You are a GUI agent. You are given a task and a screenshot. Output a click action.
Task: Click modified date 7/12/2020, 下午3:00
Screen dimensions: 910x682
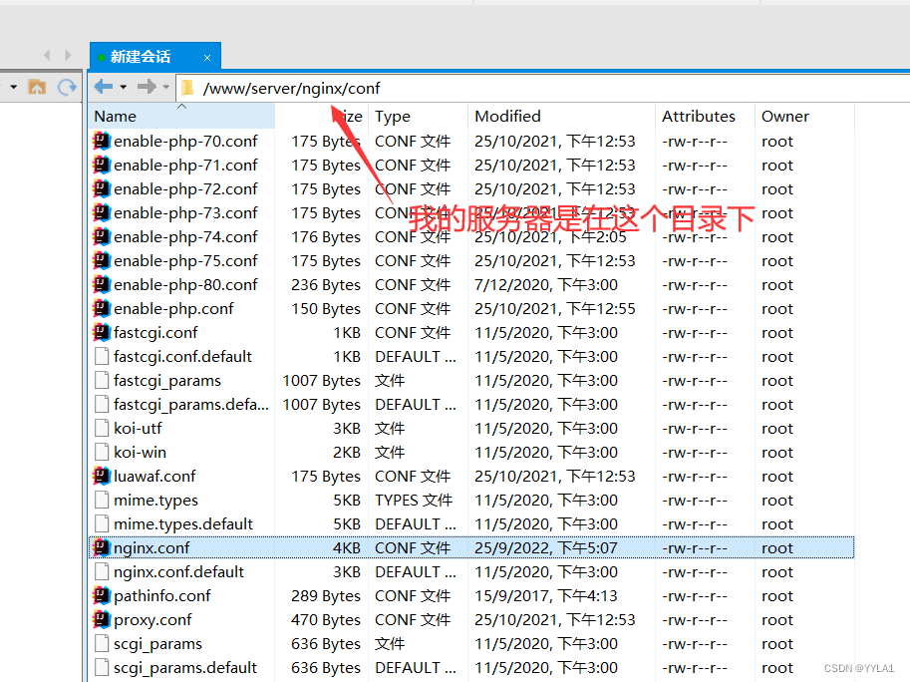click(x=545, y=285)
